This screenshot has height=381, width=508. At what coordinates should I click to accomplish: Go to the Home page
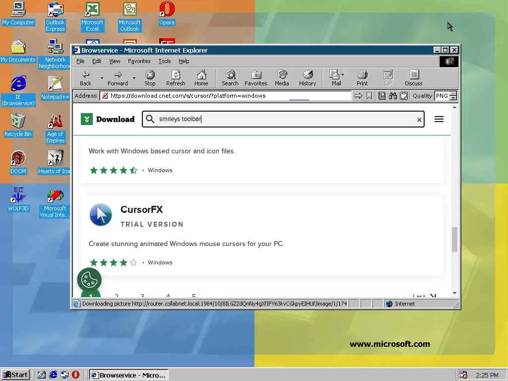(201, 78)
